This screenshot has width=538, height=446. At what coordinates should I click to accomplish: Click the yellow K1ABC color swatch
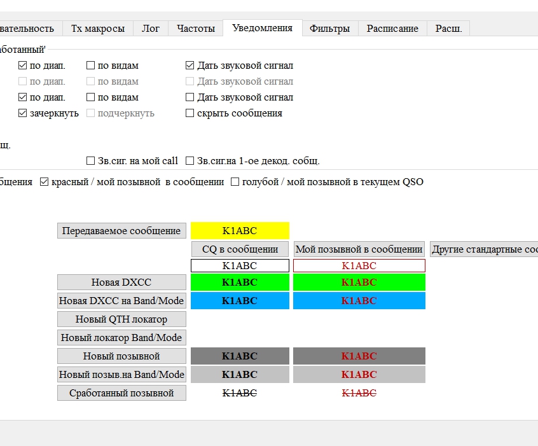[x=240, y=230]
